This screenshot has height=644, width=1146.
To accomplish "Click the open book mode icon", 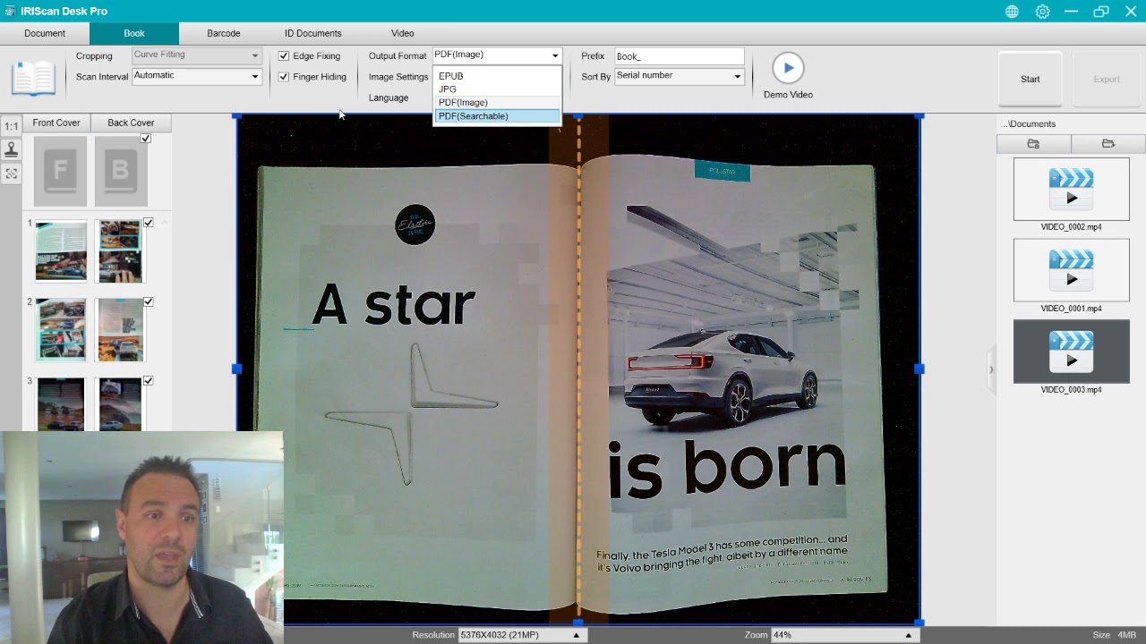I will [x=33, y=78].
